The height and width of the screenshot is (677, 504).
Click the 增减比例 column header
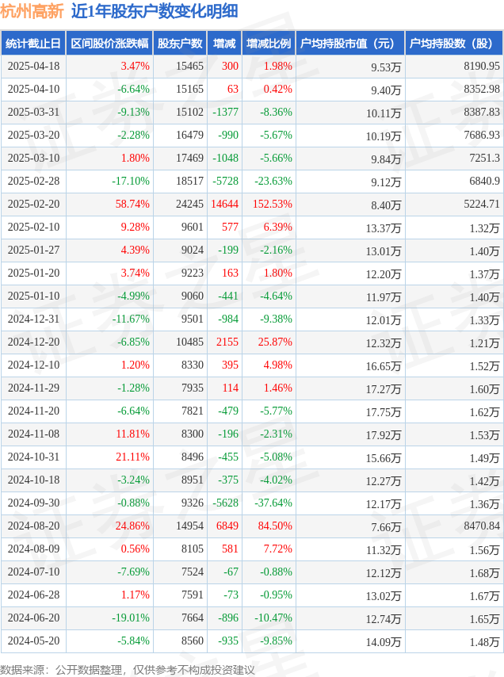(269, 43)
